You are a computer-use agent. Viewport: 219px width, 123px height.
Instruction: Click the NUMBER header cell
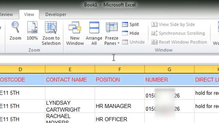coord(169,80)
